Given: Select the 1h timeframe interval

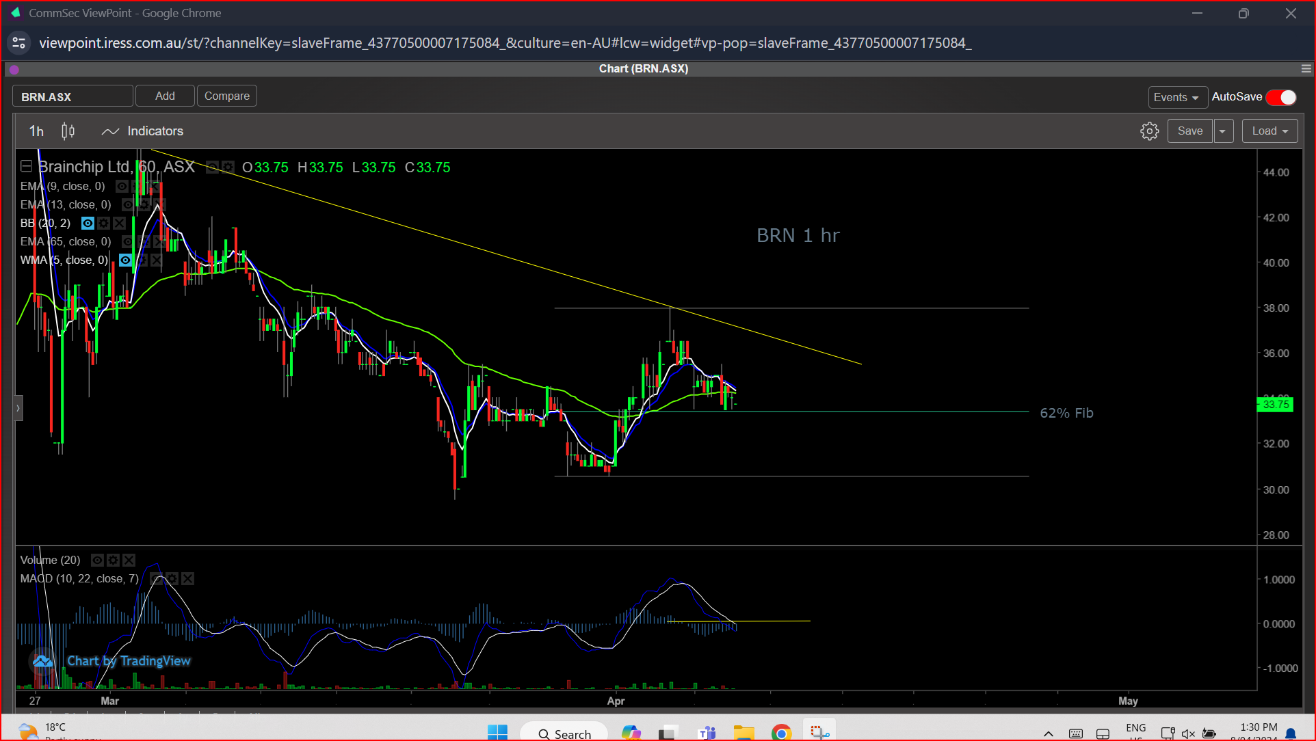Looking at the screenshot, I should 36,131.
